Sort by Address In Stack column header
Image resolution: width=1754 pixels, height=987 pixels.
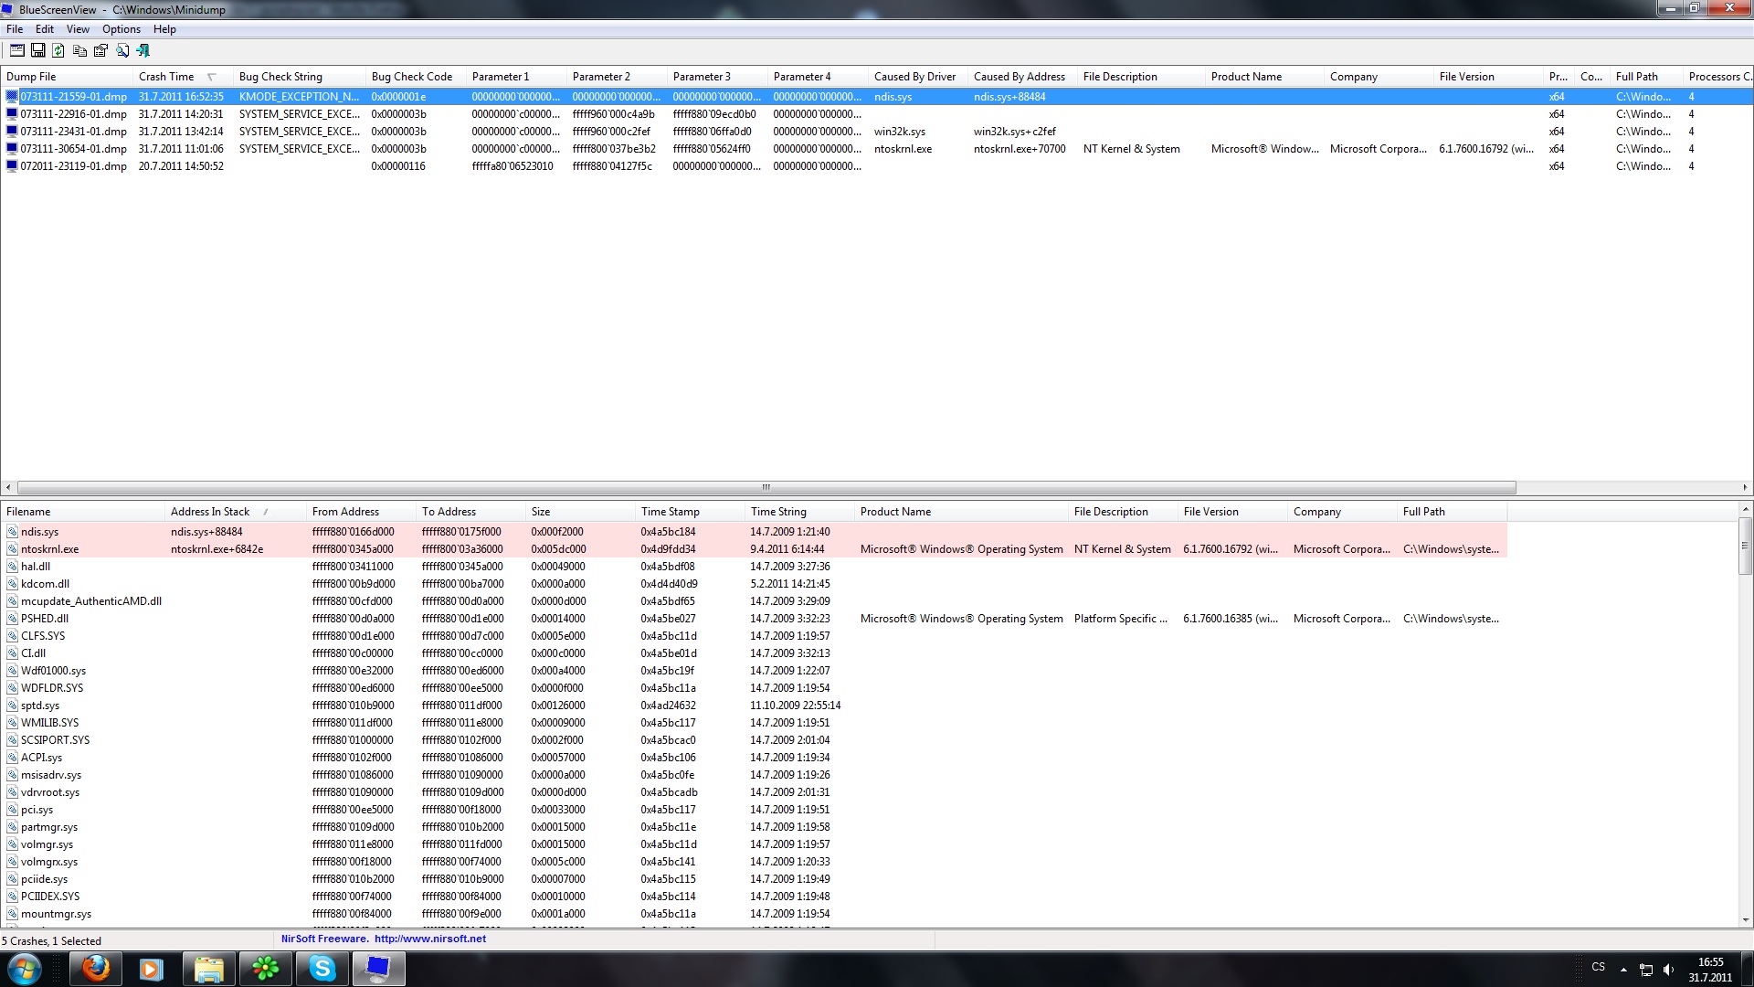(x=210, y=512)
